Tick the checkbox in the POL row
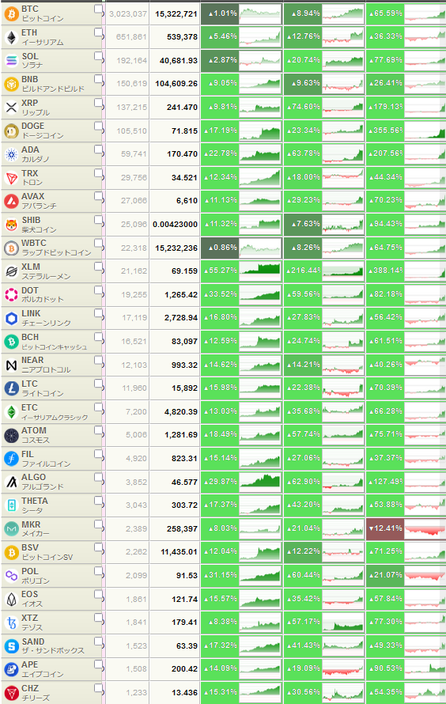 point(99,571)
